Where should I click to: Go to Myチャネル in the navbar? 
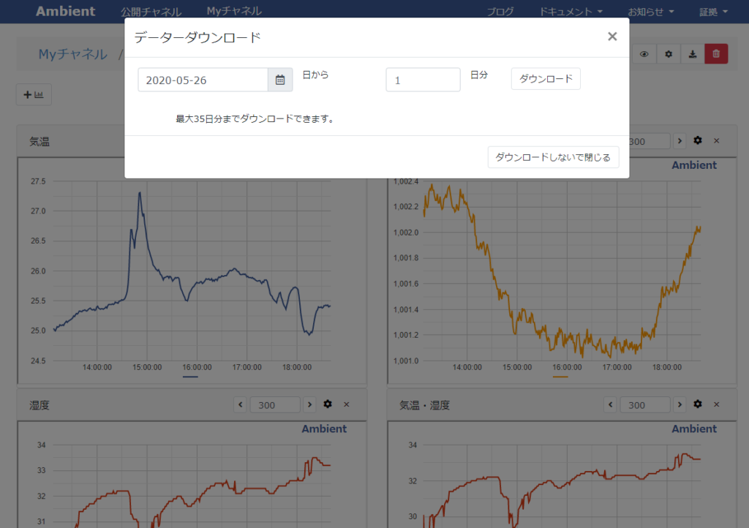click(234, 11)
